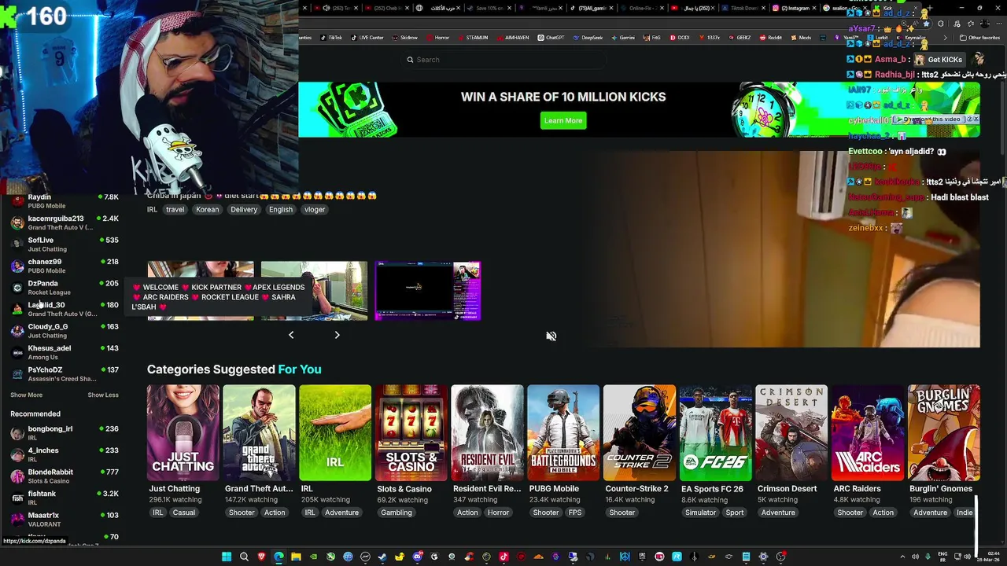Viewport: 1007px width, 566px height.
Task: Open the Slots & Casino category card
Action: coord(411,432)
